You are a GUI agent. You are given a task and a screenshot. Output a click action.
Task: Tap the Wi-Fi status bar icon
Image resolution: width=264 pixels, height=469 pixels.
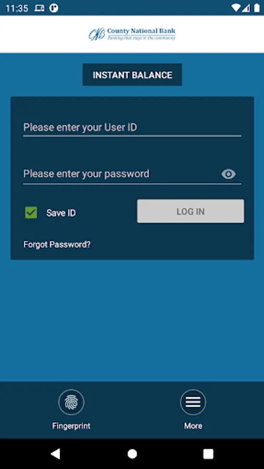236,8
